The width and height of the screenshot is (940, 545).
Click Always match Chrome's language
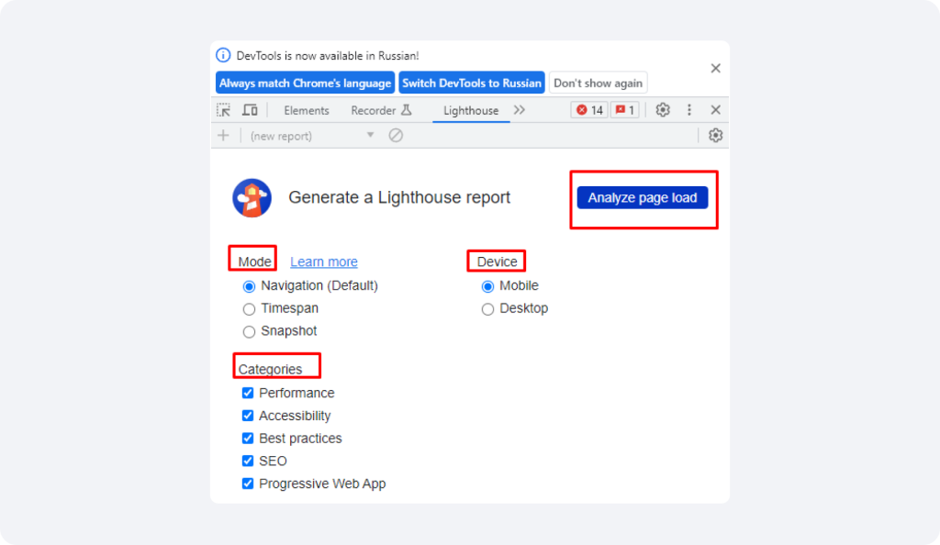point(305,83)
